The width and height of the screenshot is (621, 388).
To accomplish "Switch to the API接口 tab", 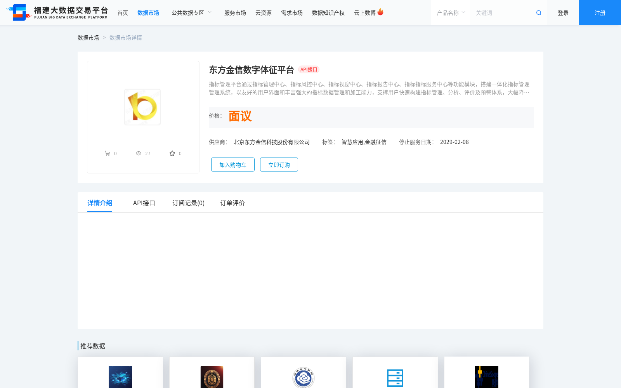I will tap(144, 203).
